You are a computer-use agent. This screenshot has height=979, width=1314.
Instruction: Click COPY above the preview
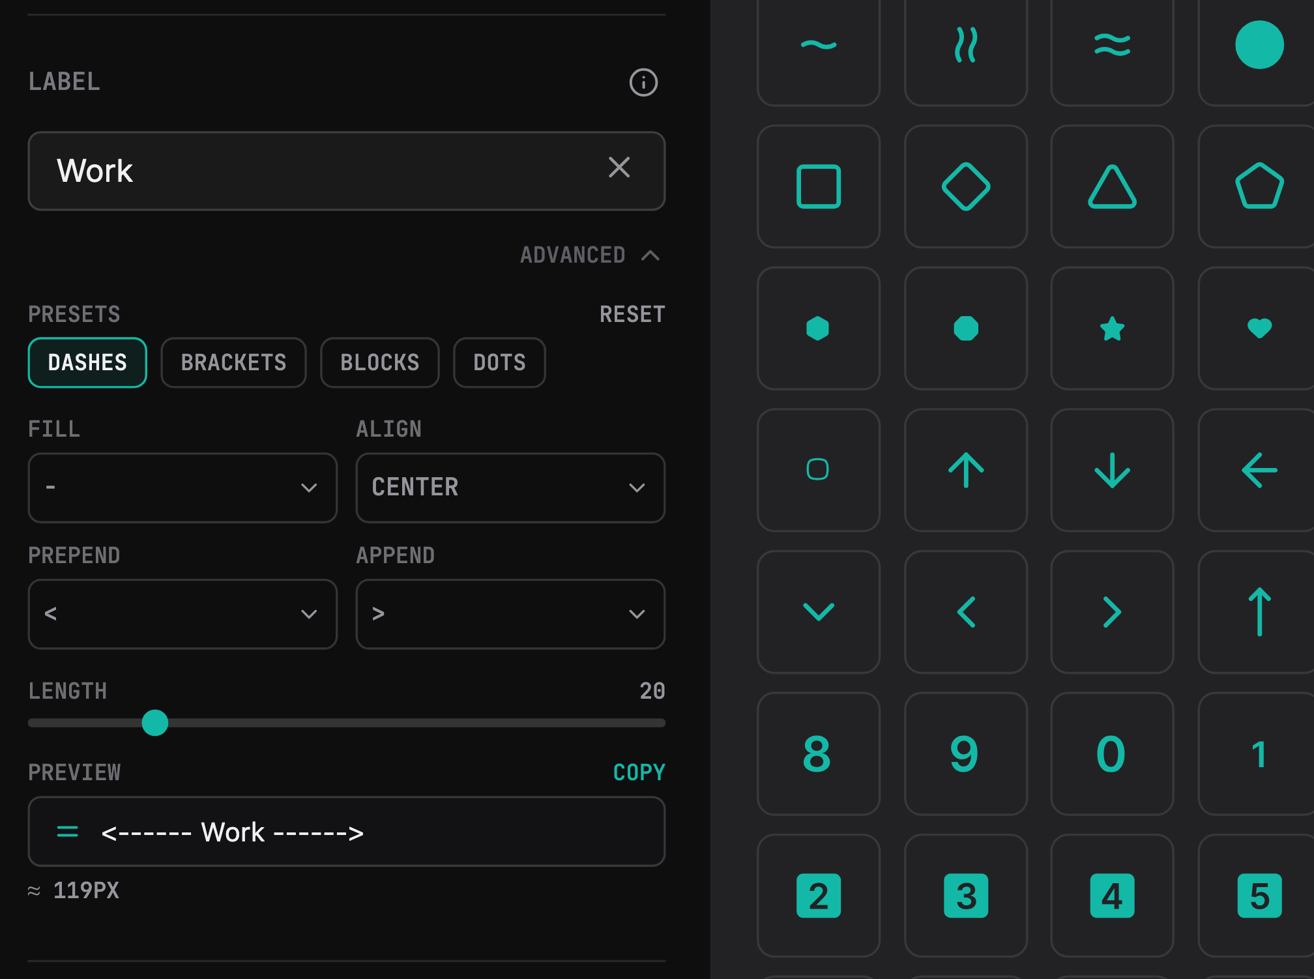[x=639, y=772]
